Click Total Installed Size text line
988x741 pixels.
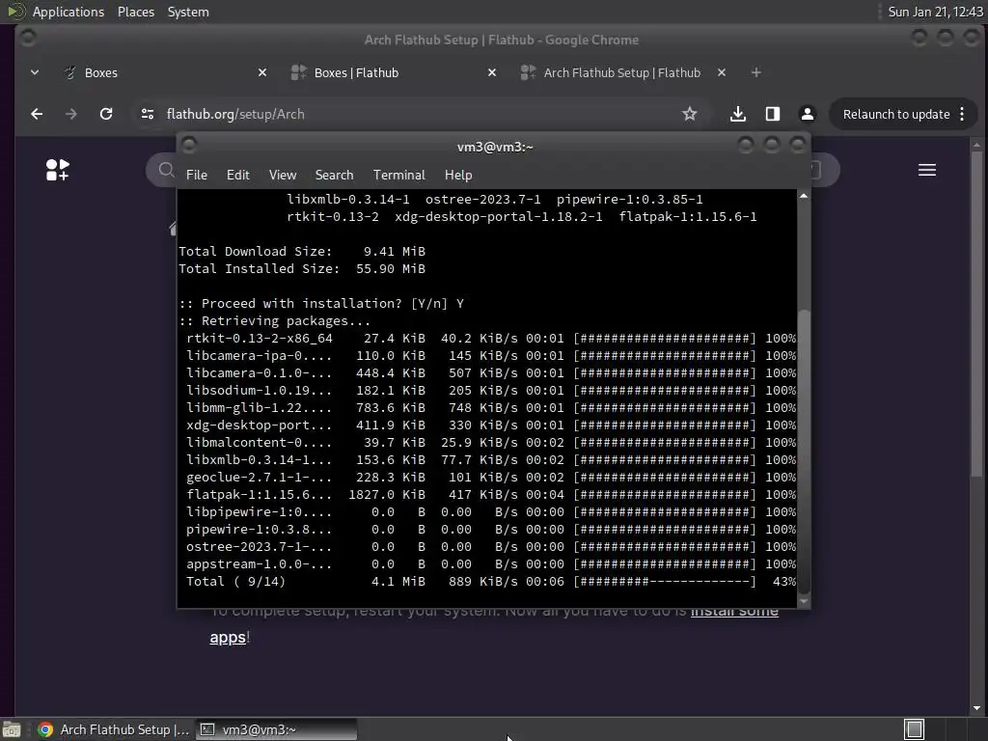pos(302,269)
